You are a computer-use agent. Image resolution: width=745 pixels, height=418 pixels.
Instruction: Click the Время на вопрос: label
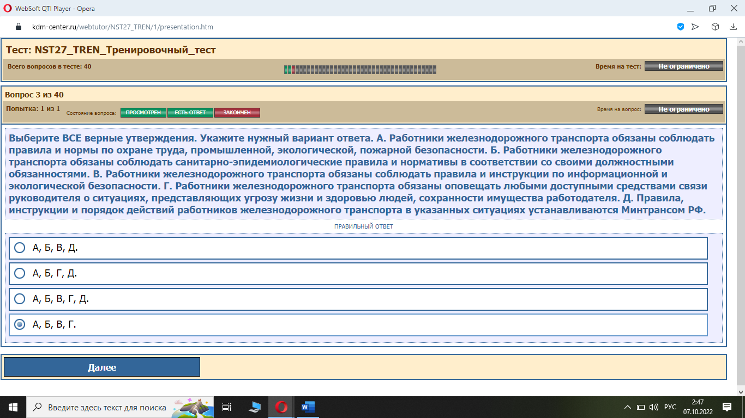point(619,109)
